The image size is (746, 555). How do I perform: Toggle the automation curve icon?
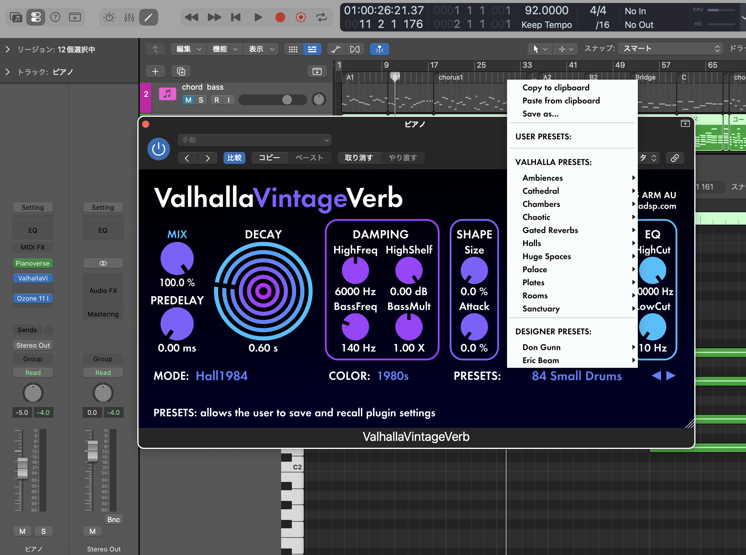[336, 49]
